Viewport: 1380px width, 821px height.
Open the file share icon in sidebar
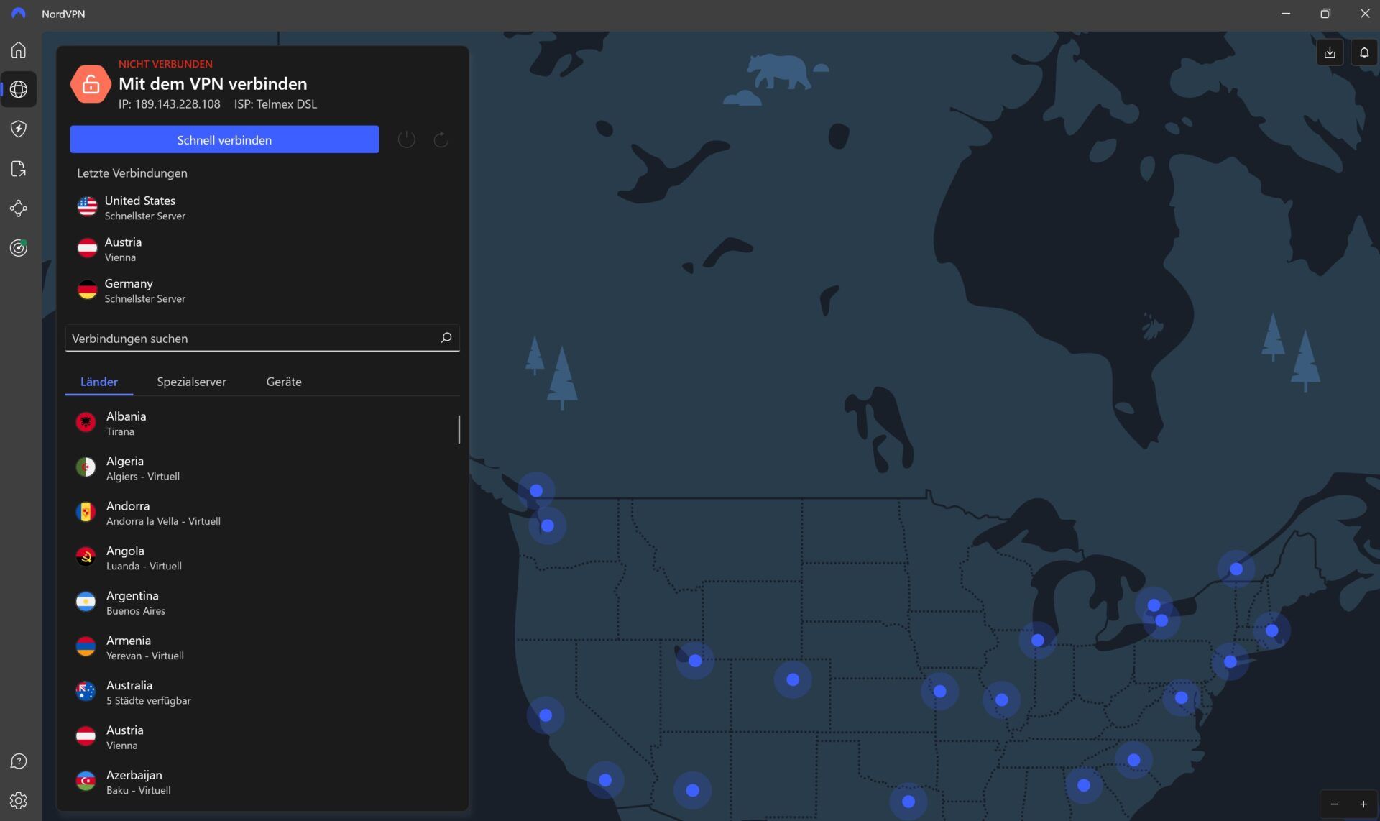click(19, 168)
